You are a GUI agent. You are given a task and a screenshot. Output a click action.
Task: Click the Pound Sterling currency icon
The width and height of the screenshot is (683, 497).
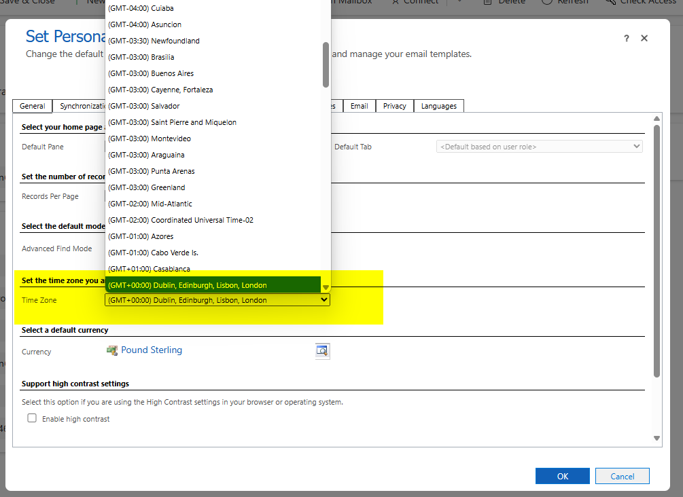(x=112, y=350)
